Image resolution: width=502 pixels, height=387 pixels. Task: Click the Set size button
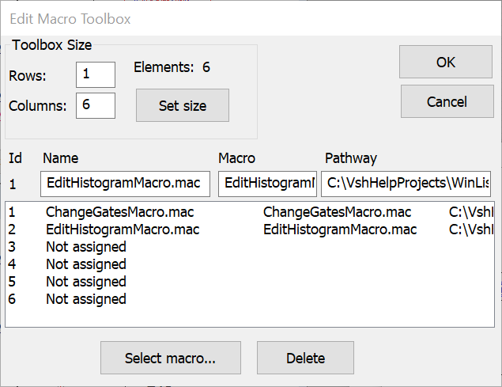click(183, 105)
